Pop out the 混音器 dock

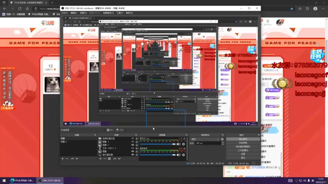click(x=187, y=135)
